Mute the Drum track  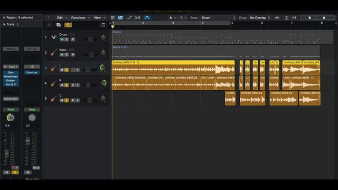coord(62,40)
